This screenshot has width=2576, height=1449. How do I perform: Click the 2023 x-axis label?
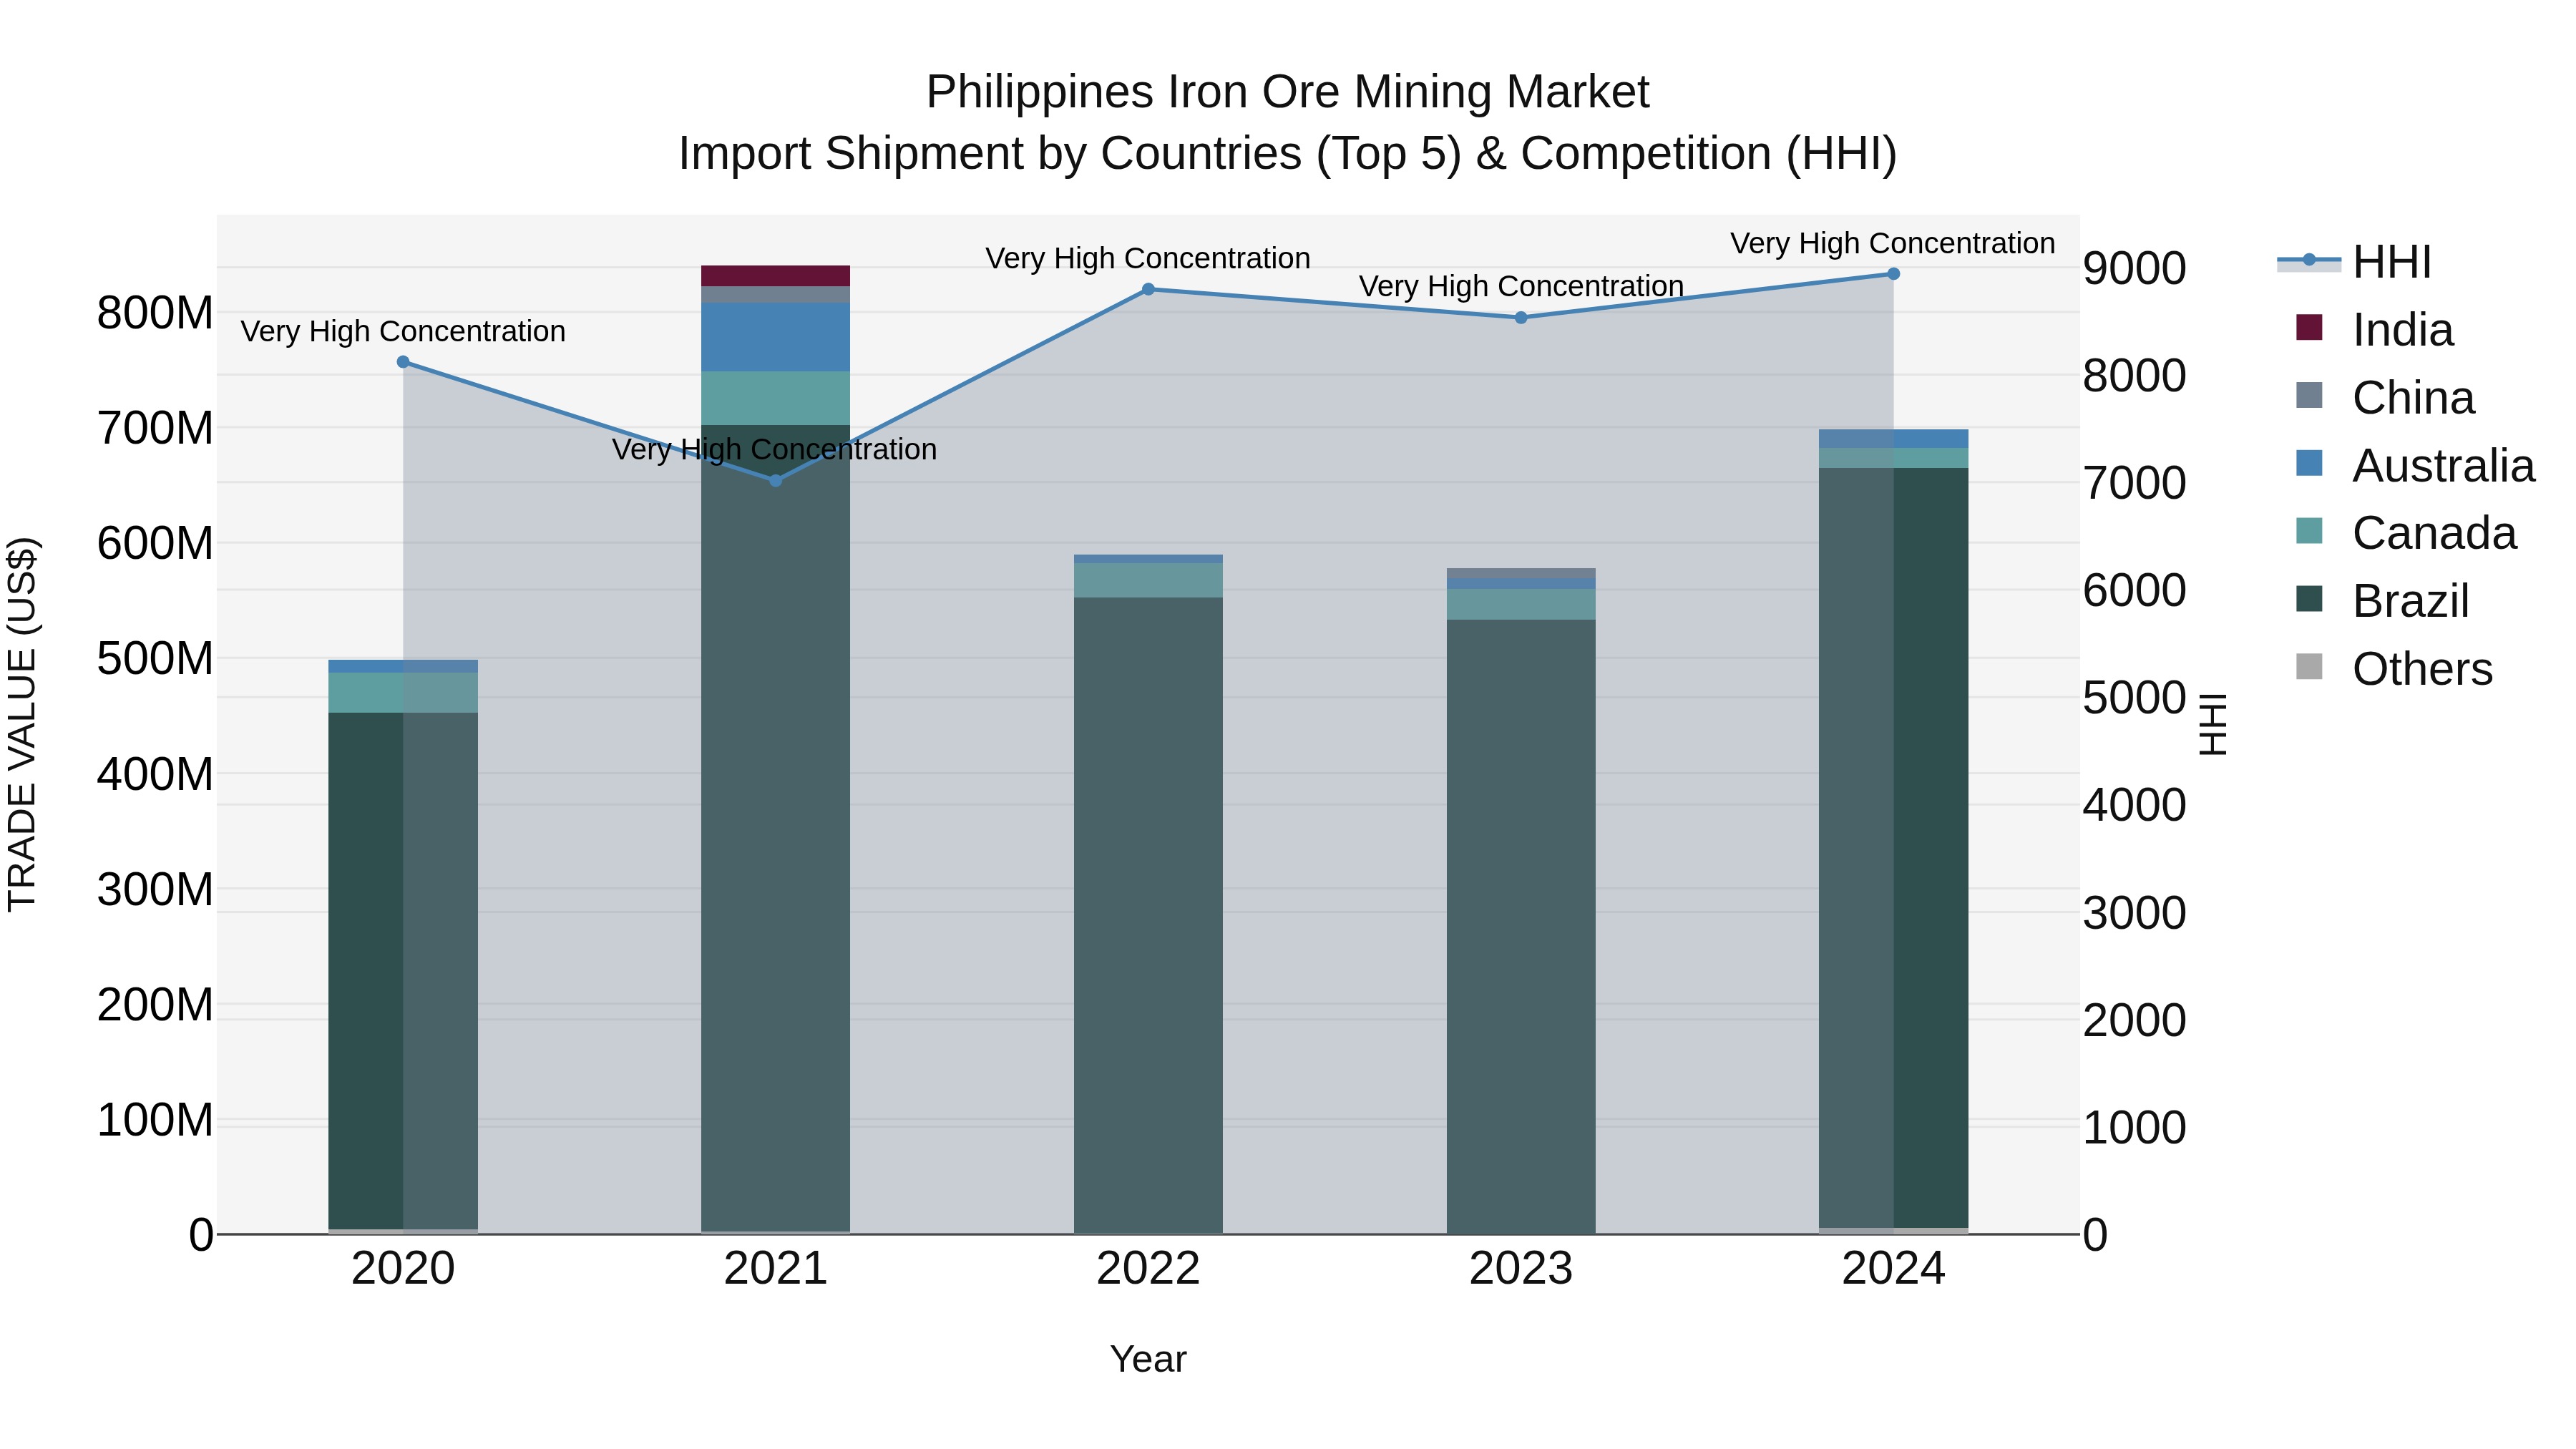pos(1521,1269)
